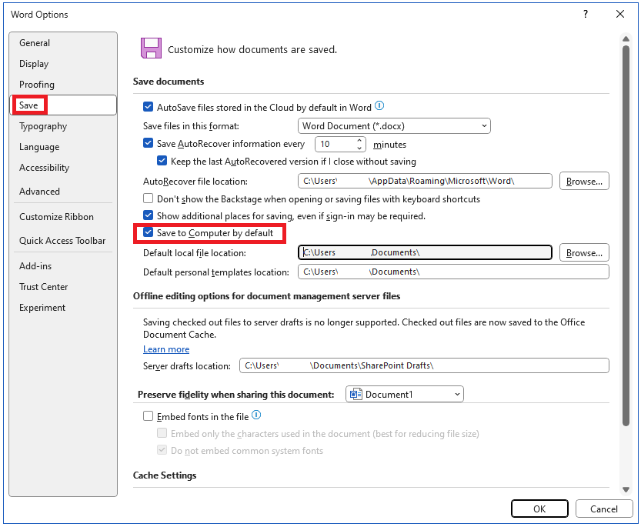Image resolution: width=641 pixels, height=527 pixels.
Task: Browse for the AutoRecover file location
Action: pyautogui.click(x=584, y=181)
